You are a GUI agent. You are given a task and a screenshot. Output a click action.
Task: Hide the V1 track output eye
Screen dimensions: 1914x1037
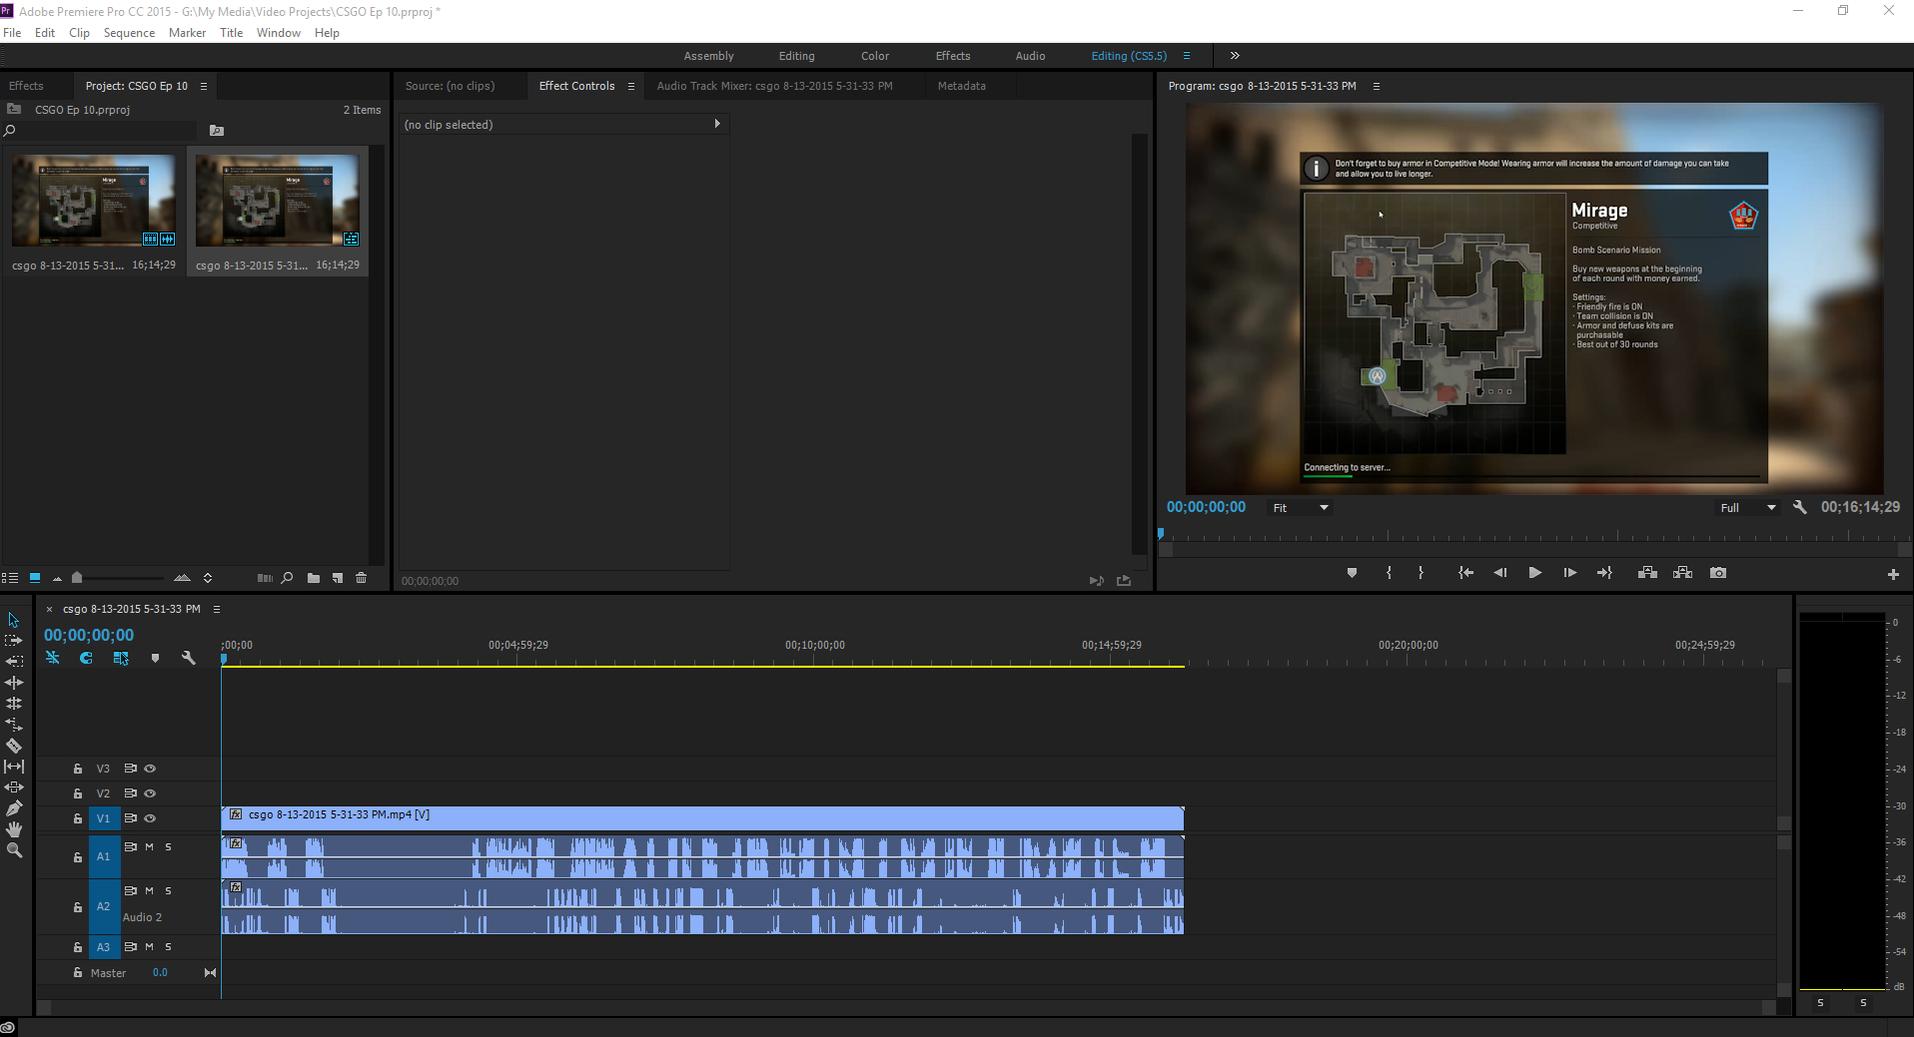pos(150,818)
